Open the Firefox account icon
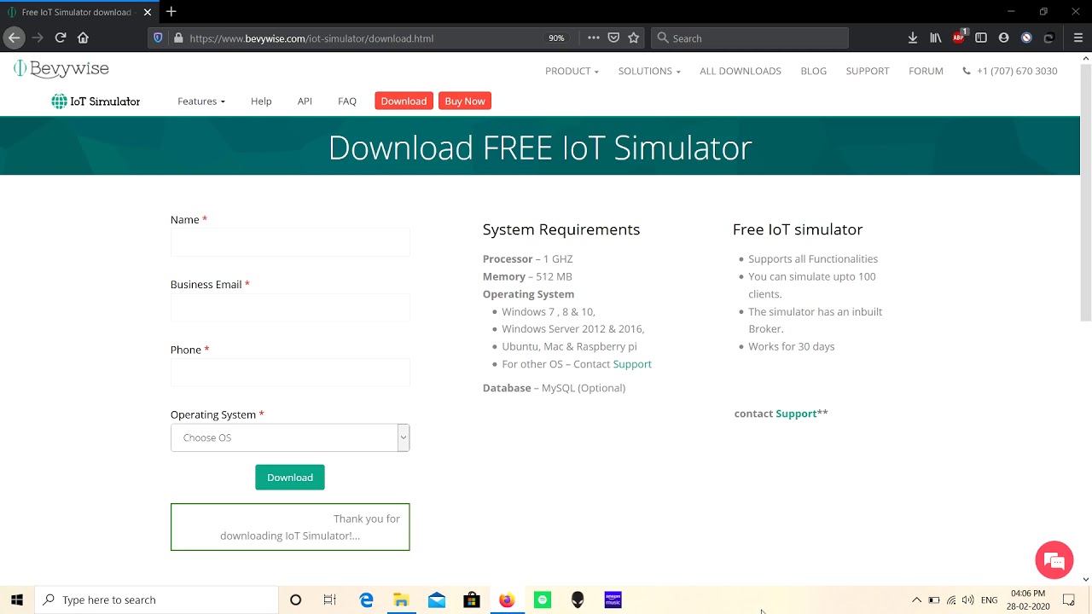This screenshot has height=614, width=1092. pyautogui.click(x=1003, y=38)
